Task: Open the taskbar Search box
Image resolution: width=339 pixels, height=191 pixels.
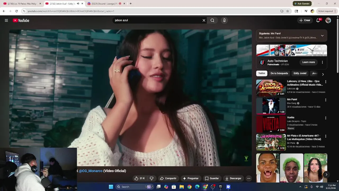Action: click(x=135, y=187)
